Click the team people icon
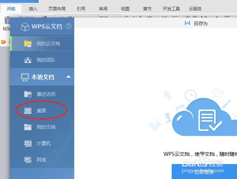 tap(28, 60)
